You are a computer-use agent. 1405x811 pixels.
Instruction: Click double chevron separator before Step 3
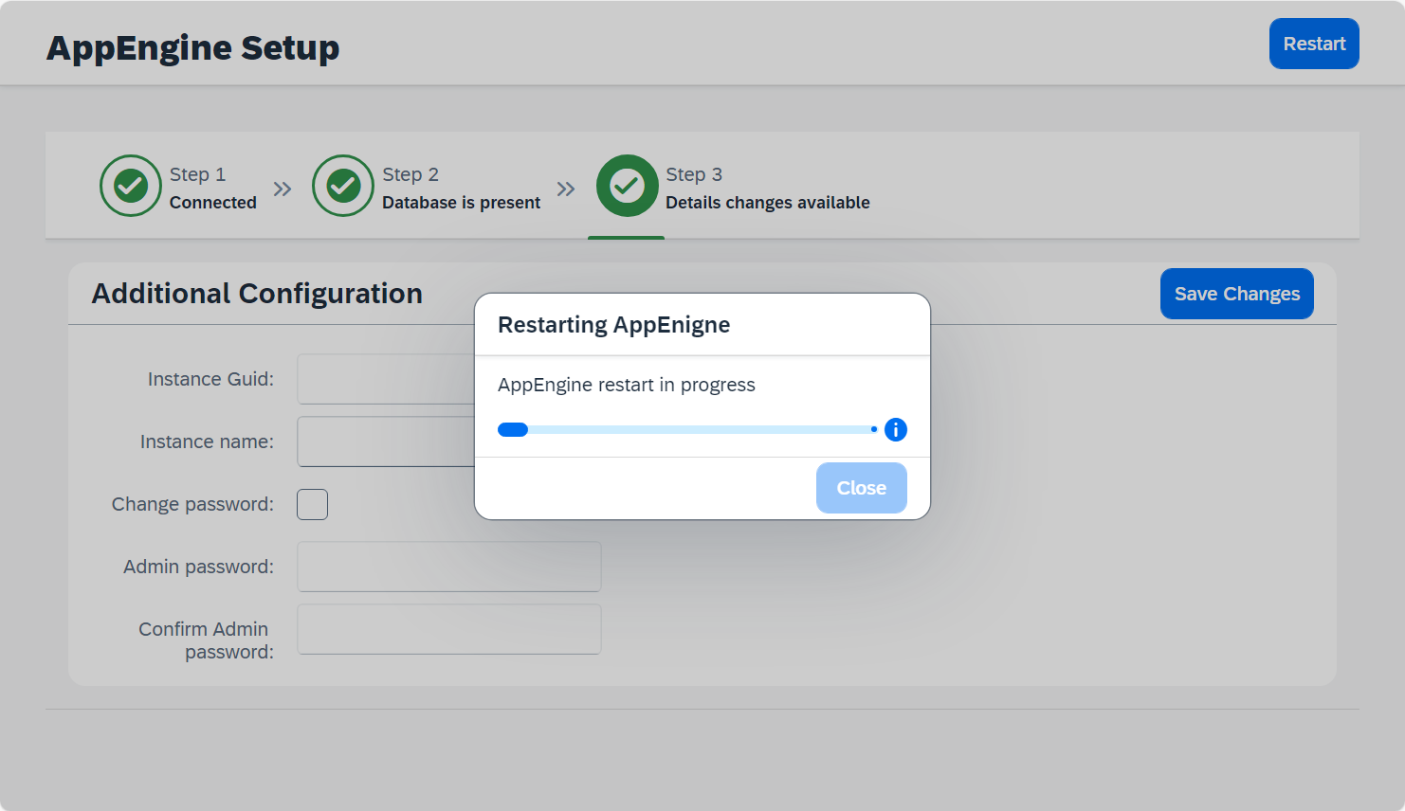(566, 189)
